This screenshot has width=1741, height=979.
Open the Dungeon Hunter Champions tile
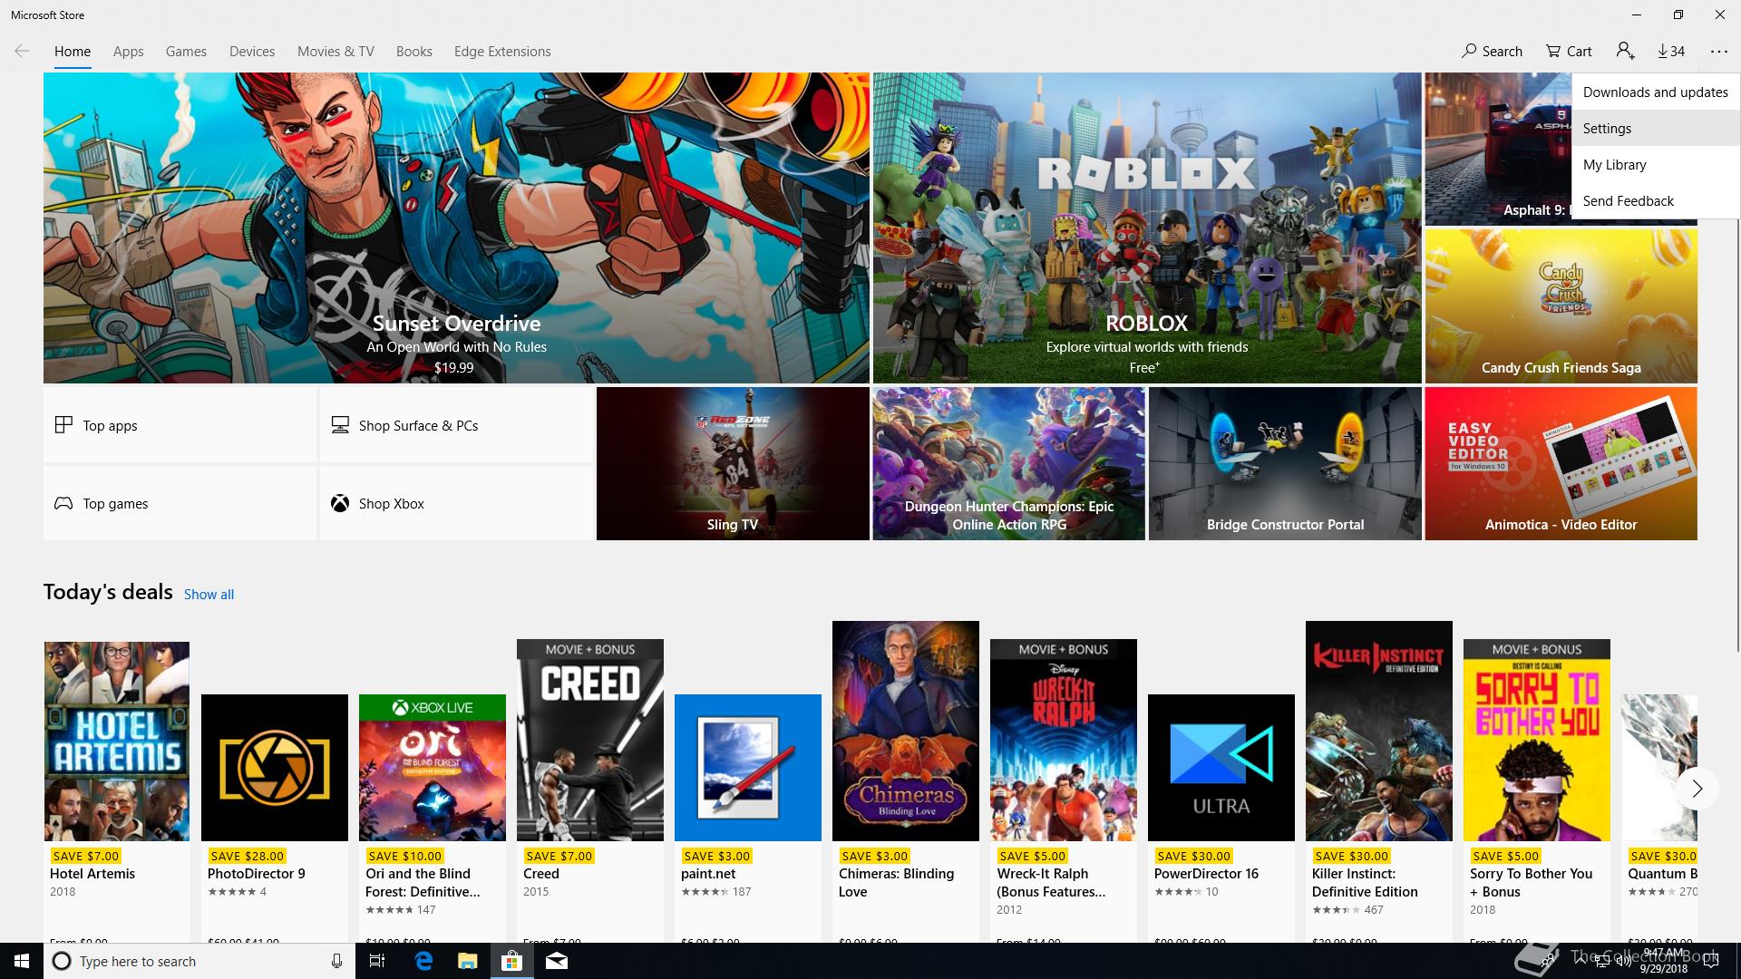pyautogui.click(x=1008, y=464)
